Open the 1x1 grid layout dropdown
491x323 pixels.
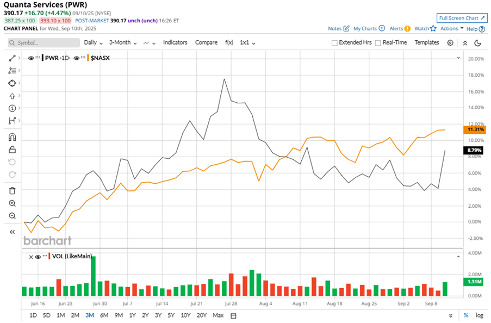coord(247,42)
